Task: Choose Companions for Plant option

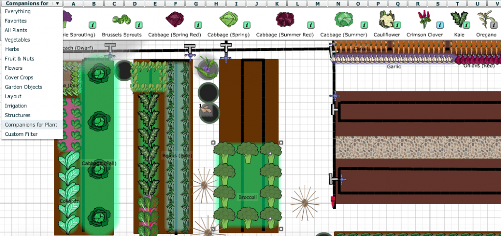Action: pyautogui.click(x=31, y=125)
